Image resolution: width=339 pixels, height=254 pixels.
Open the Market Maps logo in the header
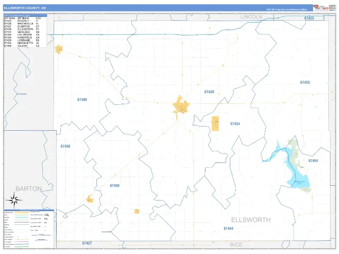click(321, 7)
